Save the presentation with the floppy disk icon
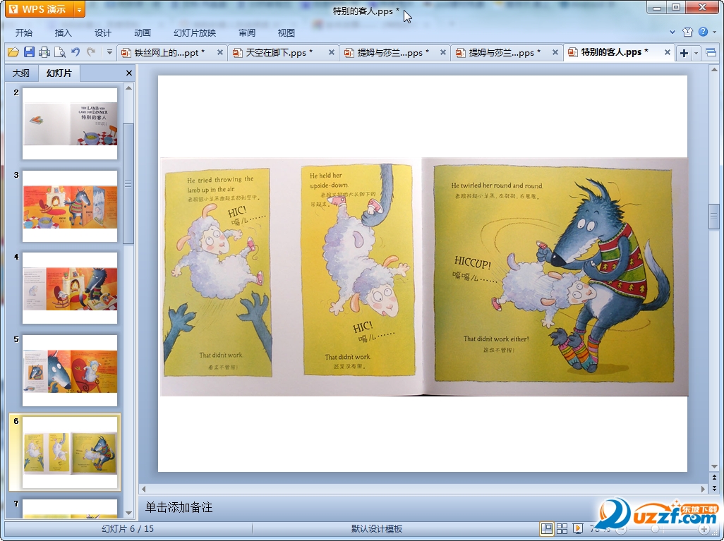Screen dimensions: 724x541 29,52
